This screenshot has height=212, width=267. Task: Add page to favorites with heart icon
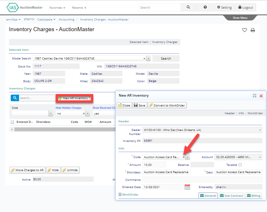click(x=244, y=30)
